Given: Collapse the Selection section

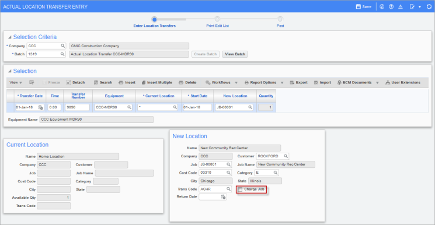Looking at the screenshot, I should 10,71.
